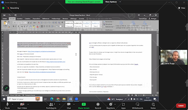Image resolution: width=188 pixels, height=110 pixels.
Task: Switch to the Insertion ribbon tab
Action: (x=20, y=19)
